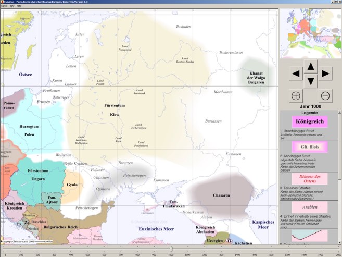Click the Georgien label

point(214,241)
